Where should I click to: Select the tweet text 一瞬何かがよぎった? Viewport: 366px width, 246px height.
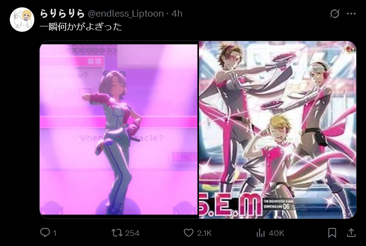pos(81,27)
